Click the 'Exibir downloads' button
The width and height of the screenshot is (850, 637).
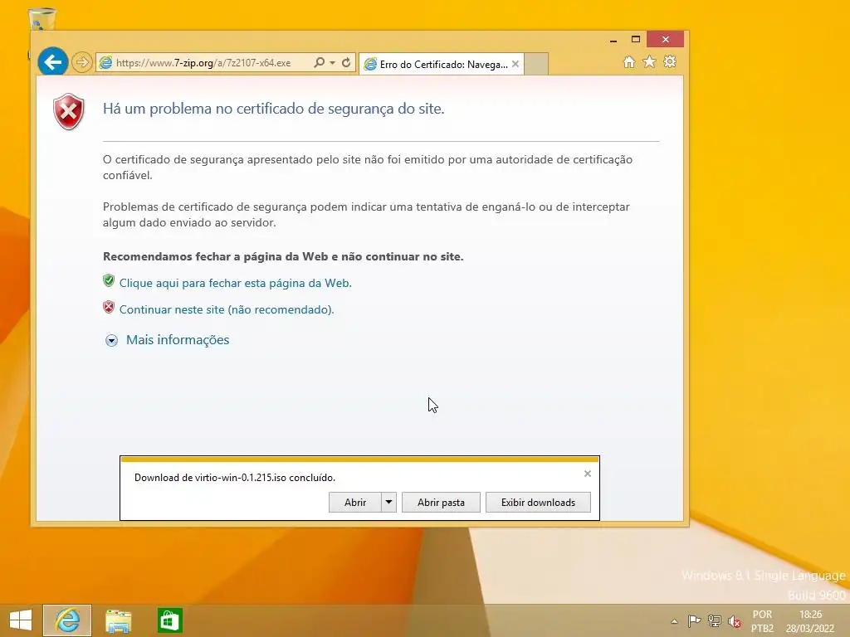pyautogui.click(x=538, y=502)
